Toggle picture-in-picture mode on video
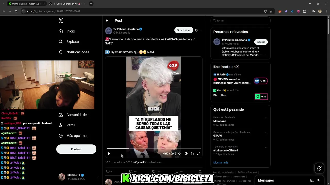 coord(192,154)
